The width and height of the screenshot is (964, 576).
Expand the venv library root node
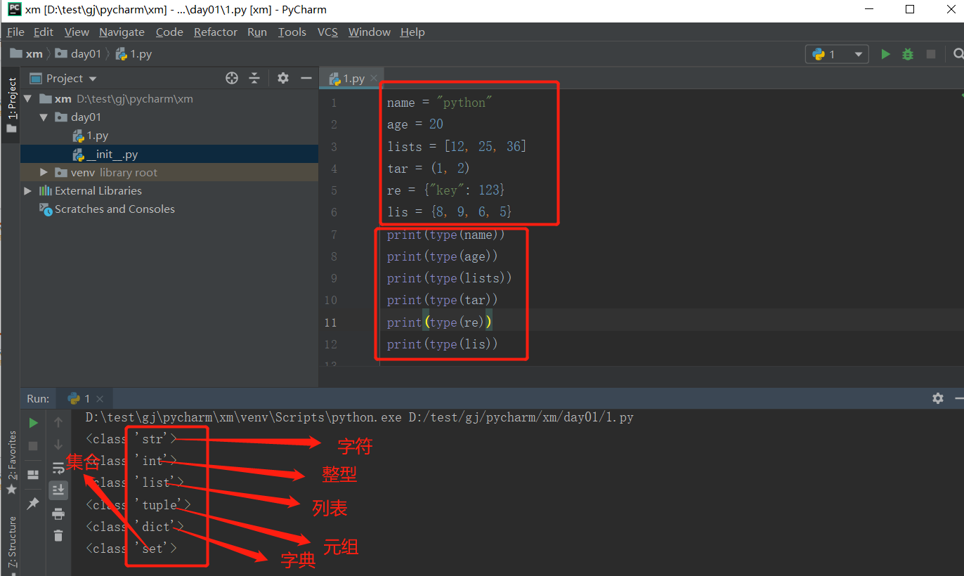[44, 172]
